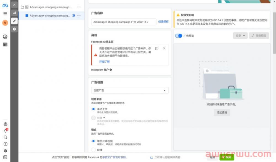Click the green 发布 button
The image size is (276, 162).
coord(227,157)
